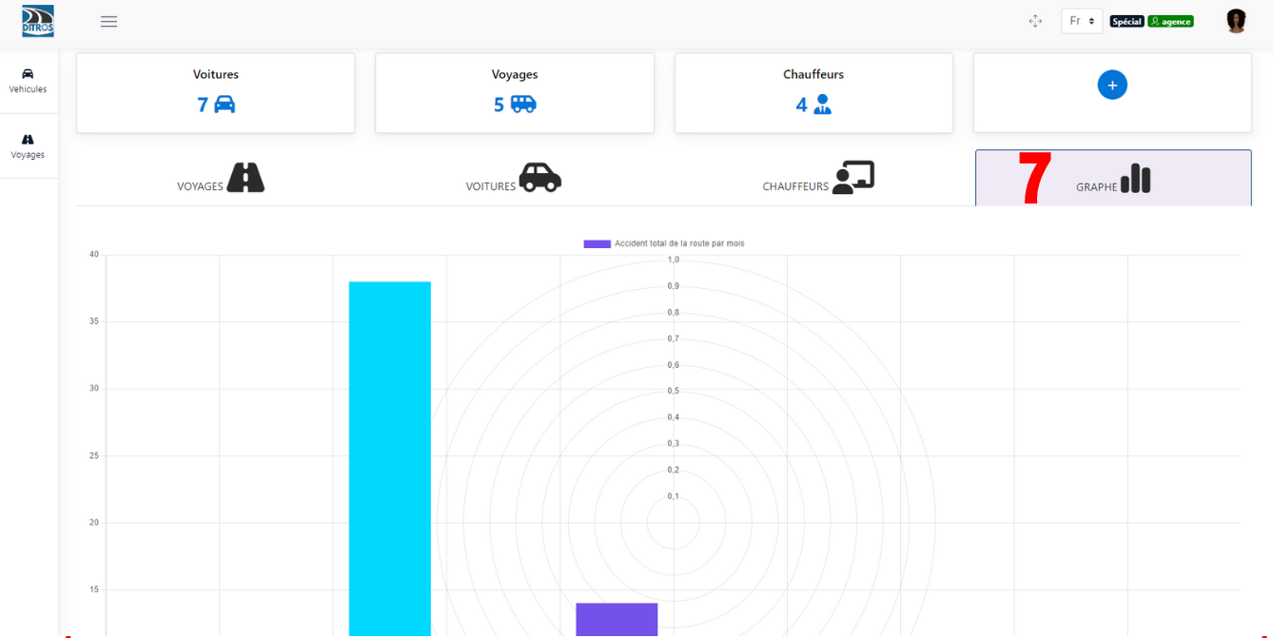
Task: Click the DITROS logo
Action: 38,21
